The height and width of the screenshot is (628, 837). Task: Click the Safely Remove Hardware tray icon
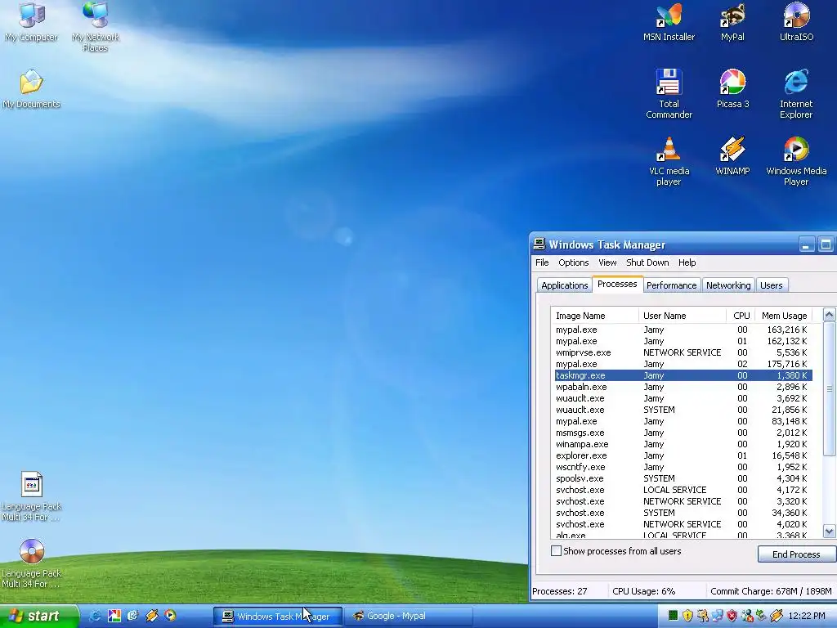[761, 616]
